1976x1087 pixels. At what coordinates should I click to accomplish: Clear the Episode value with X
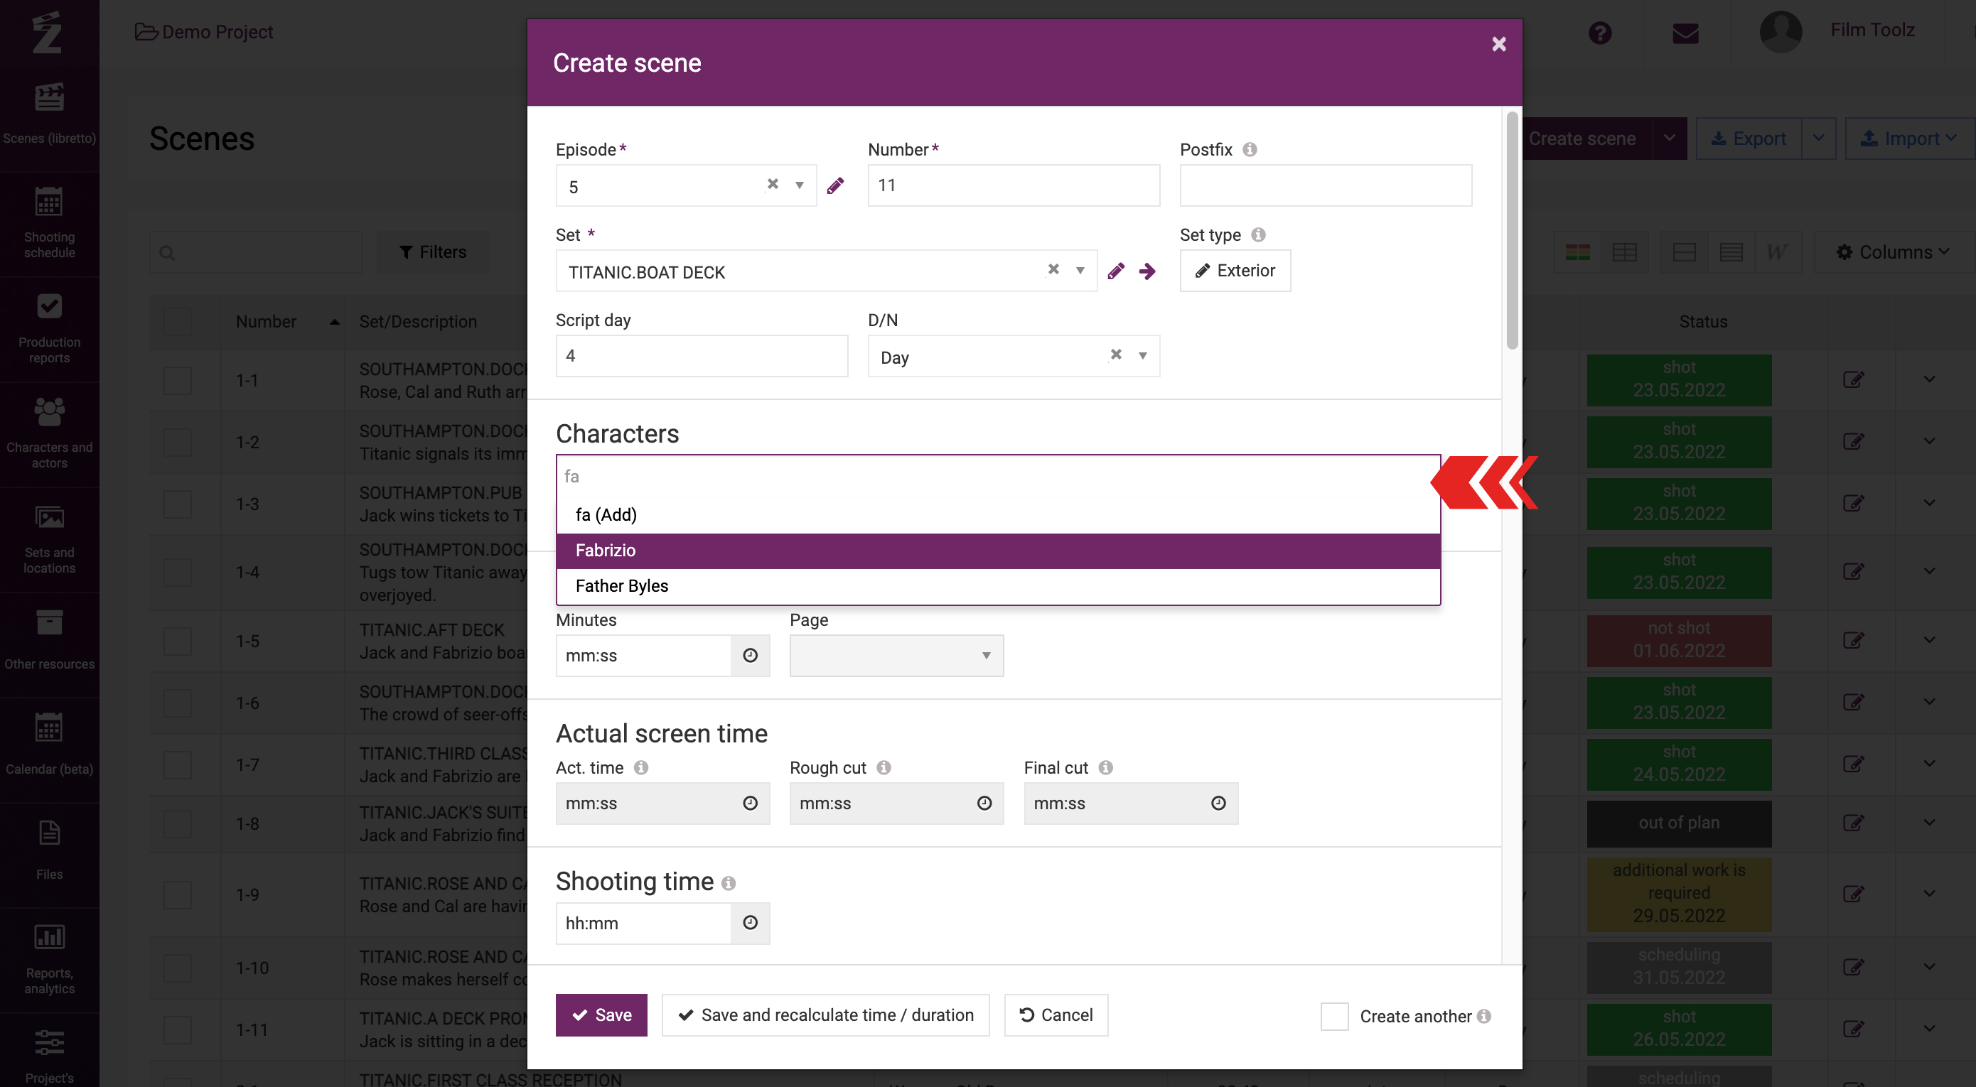pyautogui.click(x=773, y=184)
